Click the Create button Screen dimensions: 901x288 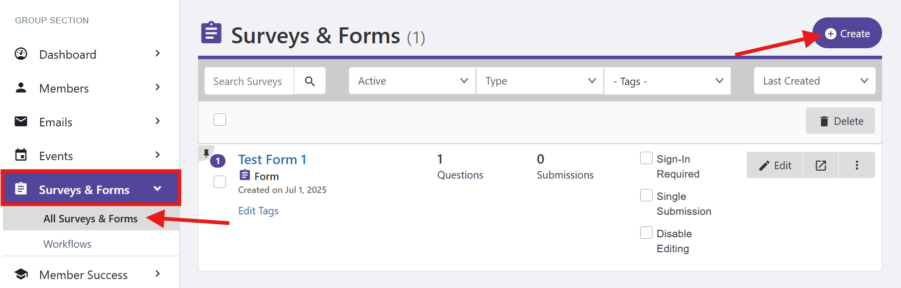[x=847, y=33]
